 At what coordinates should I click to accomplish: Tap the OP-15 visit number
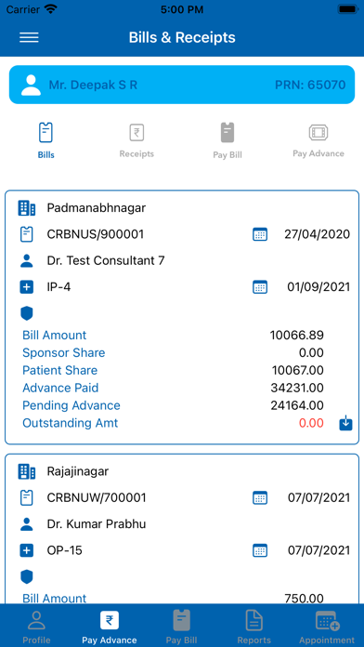pyautogui.click(x=64, y=550)
